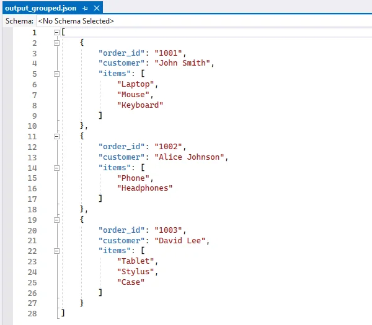The image size is (372, 325).
Task: Click the "Stylus" item string
Action: [x=138, y=272]
